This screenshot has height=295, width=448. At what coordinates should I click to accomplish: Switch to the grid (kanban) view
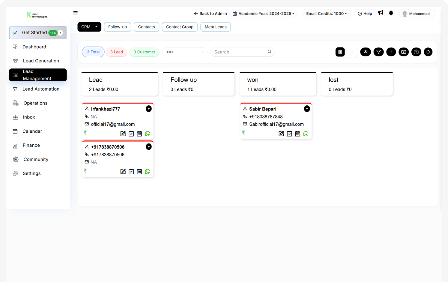pos(340,52)
